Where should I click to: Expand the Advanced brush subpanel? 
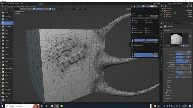point(169,80)
